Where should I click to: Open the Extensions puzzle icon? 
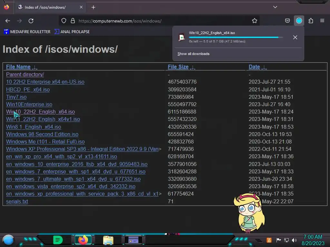click(x=311, y=21)
